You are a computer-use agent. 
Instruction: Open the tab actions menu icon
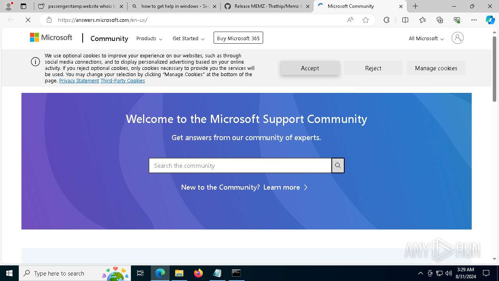click(23, 6)
